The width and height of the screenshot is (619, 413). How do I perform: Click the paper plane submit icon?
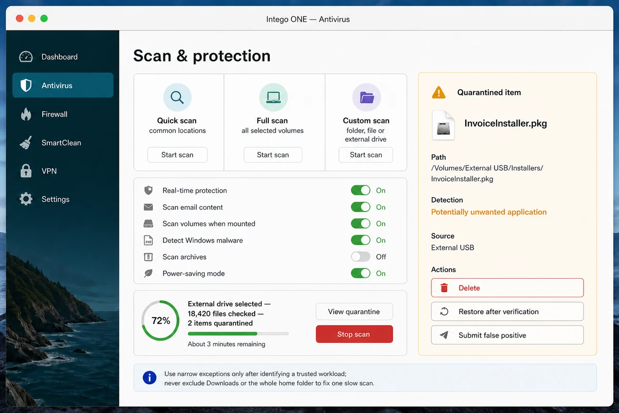[x=444, y=335]
